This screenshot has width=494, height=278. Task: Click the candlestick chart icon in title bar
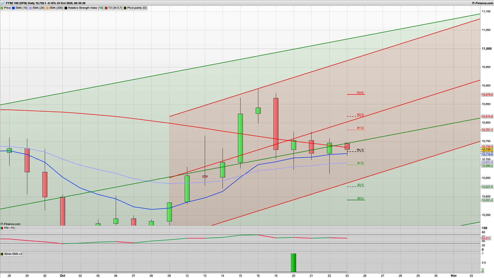(x=3, y=3)
